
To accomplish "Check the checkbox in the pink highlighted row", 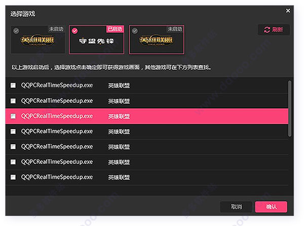I will (13, 116).
